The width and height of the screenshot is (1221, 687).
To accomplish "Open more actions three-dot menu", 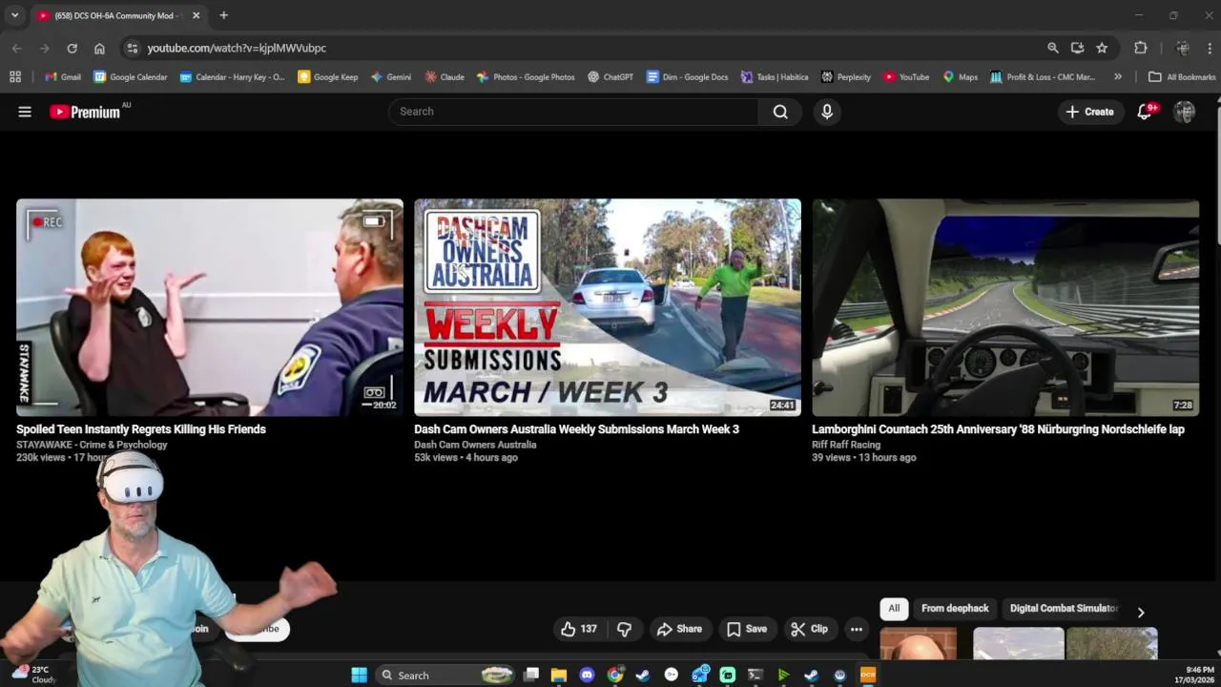I will point(857,629).
